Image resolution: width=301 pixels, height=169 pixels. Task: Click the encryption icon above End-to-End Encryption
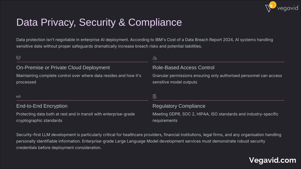(x=18, y=96)
